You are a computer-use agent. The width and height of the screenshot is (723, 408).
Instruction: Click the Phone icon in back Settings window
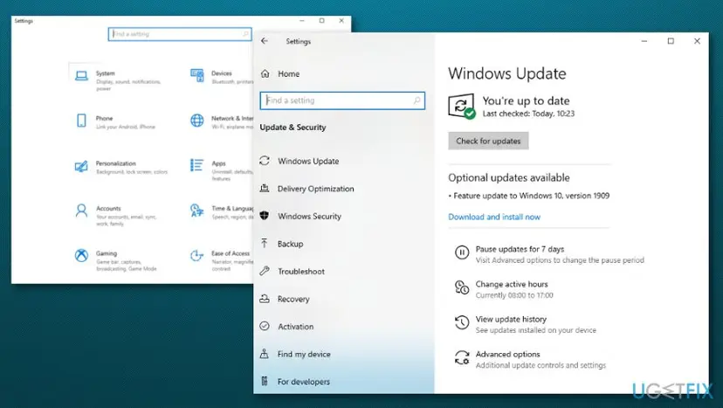tap(81, 121)
